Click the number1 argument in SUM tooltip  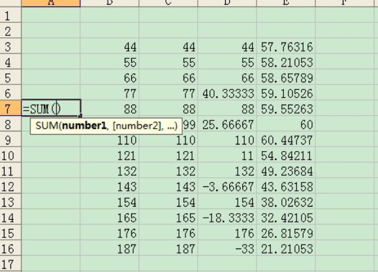(x=84, y=126)
